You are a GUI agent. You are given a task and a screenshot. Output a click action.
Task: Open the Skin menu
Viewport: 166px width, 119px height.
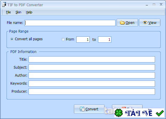click(x=18, y=12)
